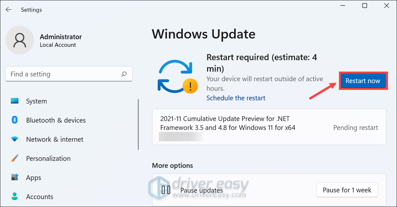Click the search magnifier icon
This screenshot has width=397, height=207.
124,74
